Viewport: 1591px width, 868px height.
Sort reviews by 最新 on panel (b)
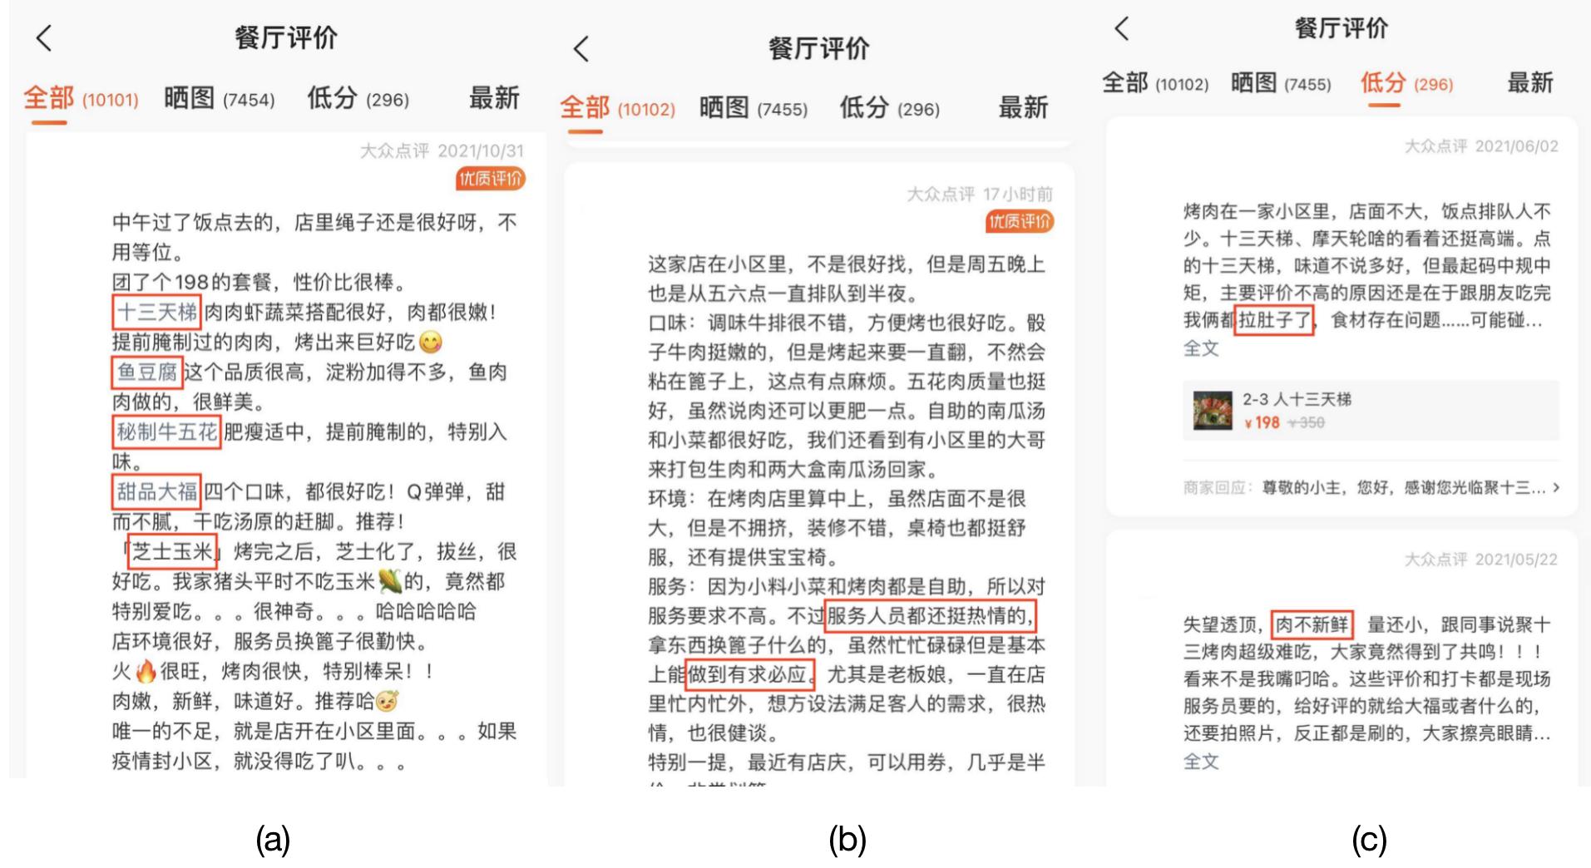coord(1022,107)
